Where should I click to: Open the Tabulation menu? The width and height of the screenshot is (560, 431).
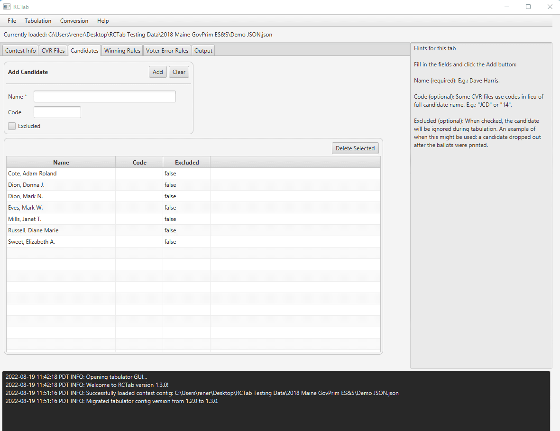click(x=38, y=21)
